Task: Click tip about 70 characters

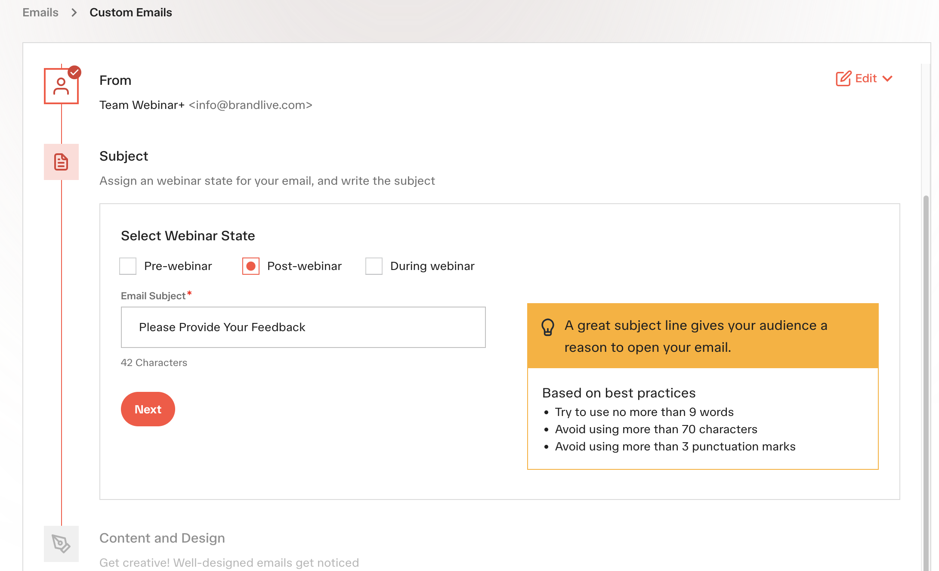Action: [656, 429]
